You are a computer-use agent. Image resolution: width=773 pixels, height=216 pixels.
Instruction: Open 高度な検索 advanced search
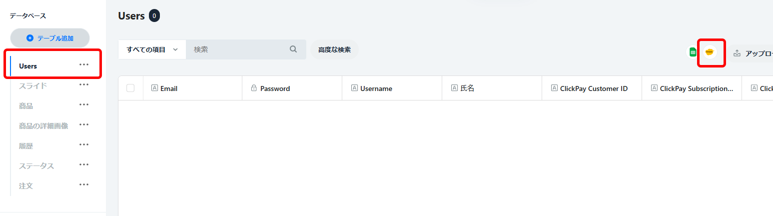click(x=334, y=49)
